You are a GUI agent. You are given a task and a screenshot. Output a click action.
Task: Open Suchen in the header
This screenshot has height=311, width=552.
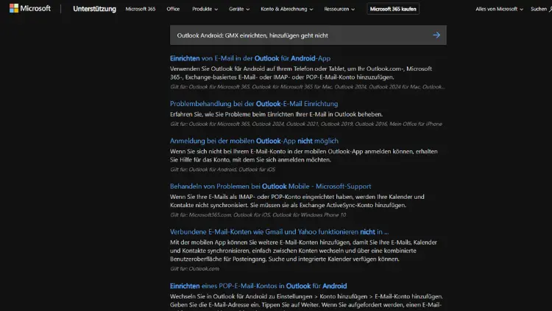(541, 9)
